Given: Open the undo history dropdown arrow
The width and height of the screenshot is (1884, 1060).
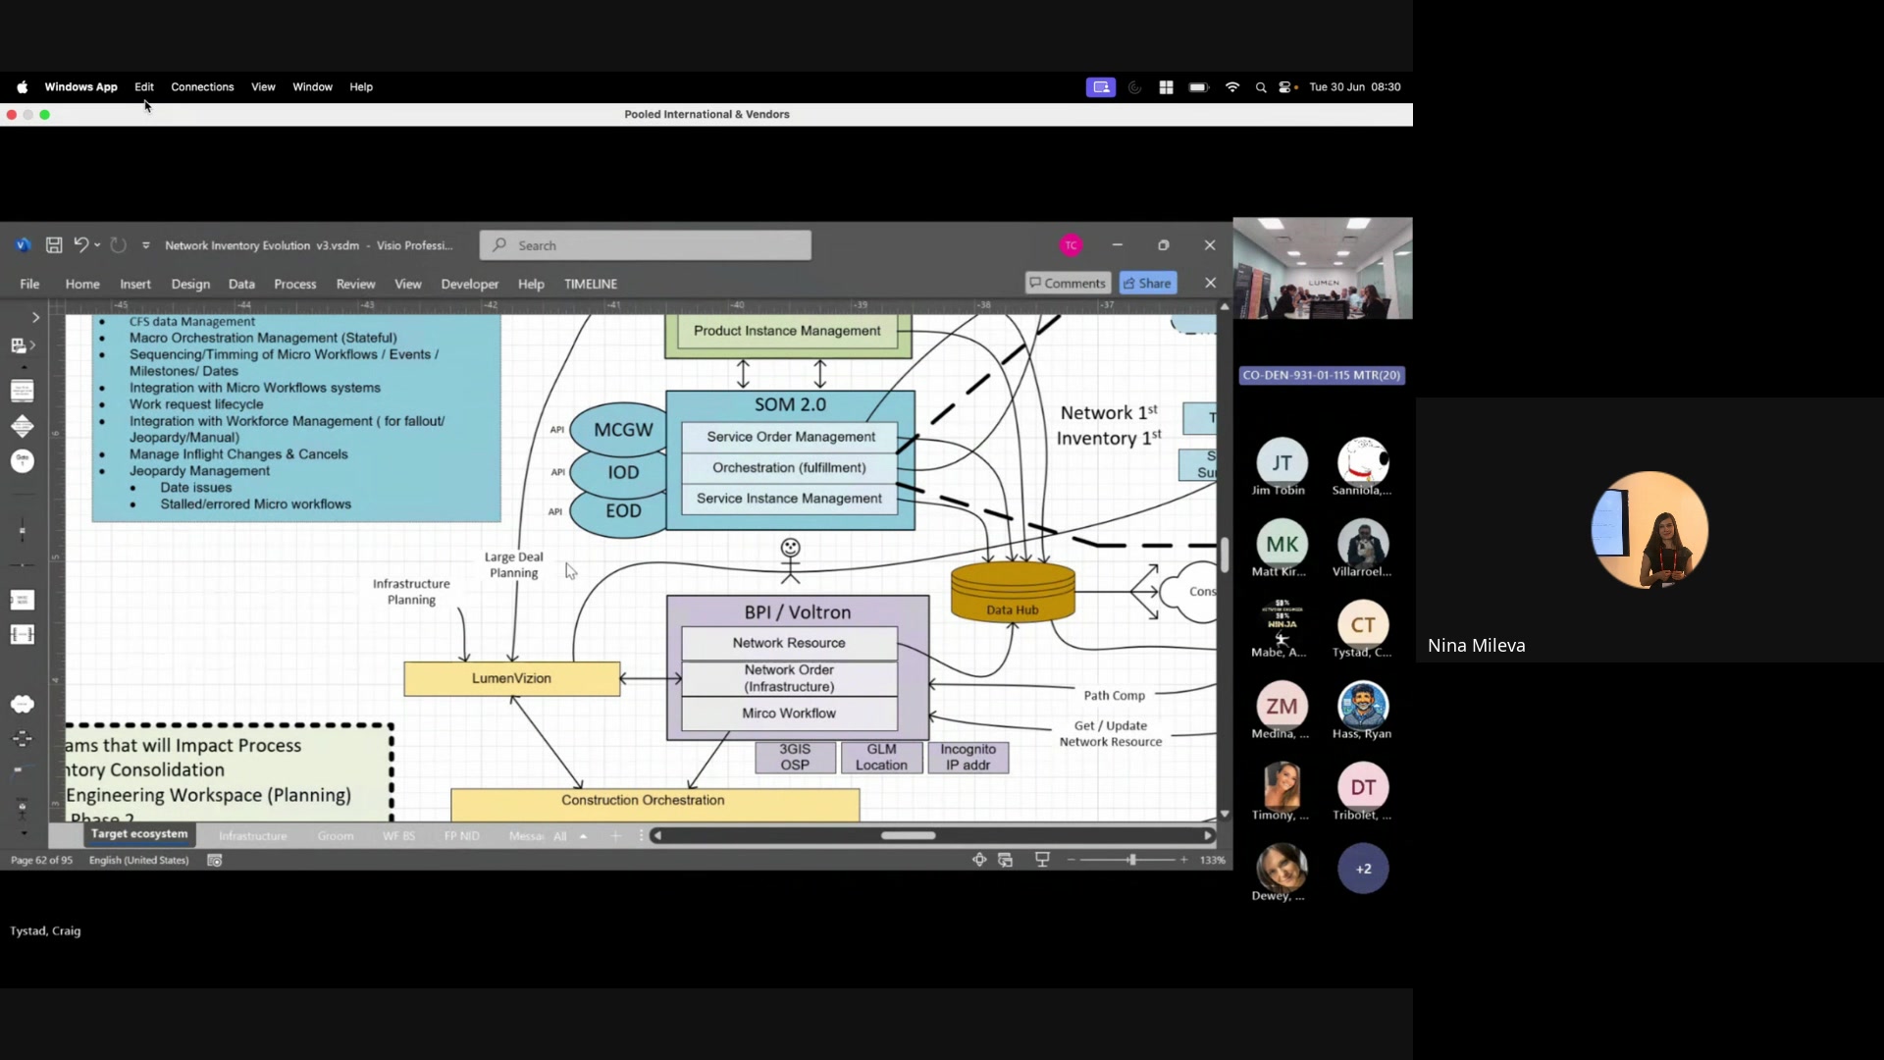Looking at the screenshot, I should tap(97, 245).
